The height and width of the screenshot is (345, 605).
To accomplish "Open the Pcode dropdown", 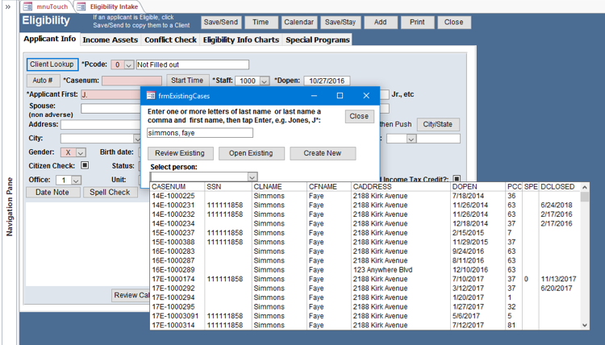I will [x=128, y=65].
